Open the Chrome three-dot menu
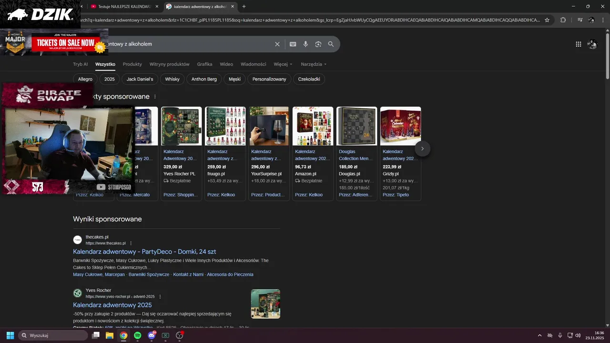This screenshot has width=610, height=343. pos(603,20)
